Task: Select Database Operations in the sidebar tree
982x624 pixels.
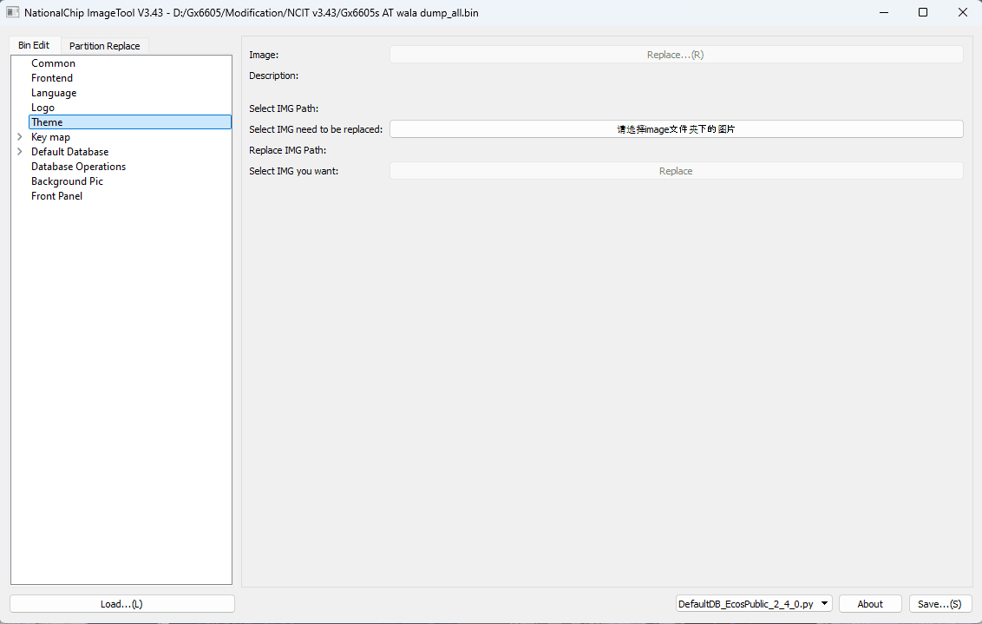Action: tap(78, 166)
